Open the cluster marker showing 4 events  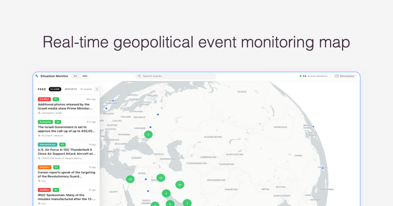(x=166, y=193)
